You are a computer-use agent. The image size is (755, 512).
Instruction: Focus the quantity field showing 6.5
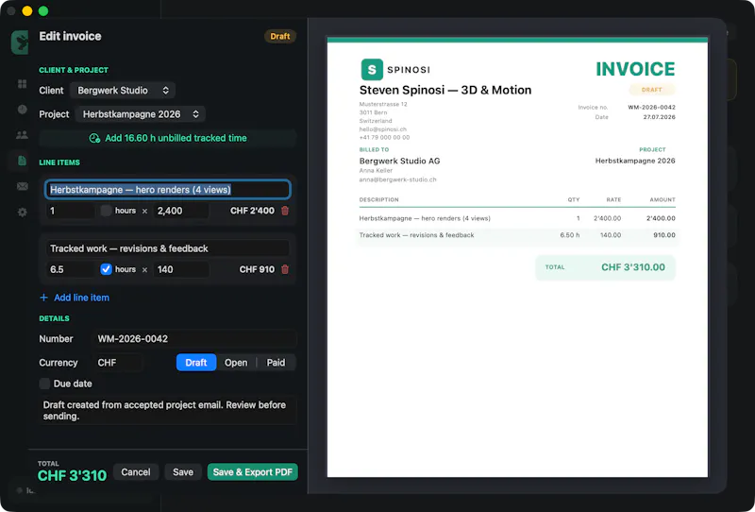(x=70, y=269)
